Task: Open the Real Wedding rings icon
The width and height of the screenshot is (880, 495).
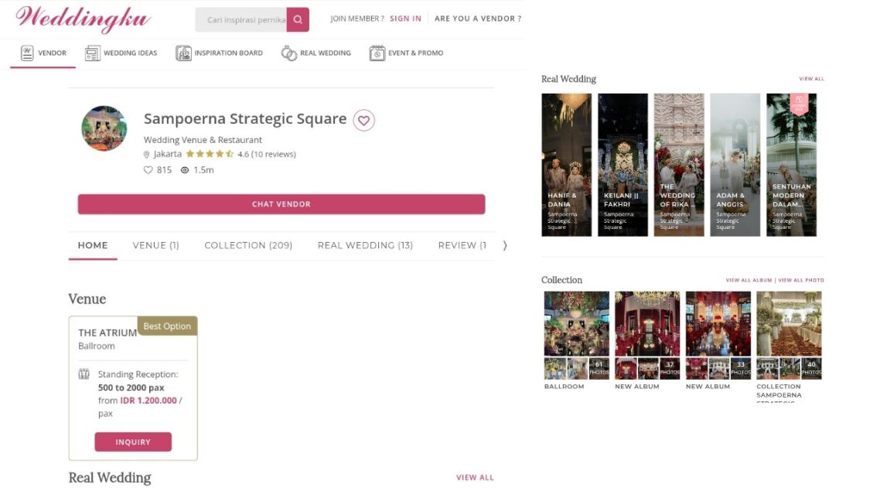Action: [x=289, y=53]
